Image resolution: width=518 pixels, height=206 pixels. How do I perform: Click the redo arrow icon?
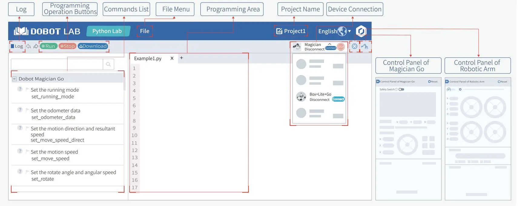click(36, 46)
